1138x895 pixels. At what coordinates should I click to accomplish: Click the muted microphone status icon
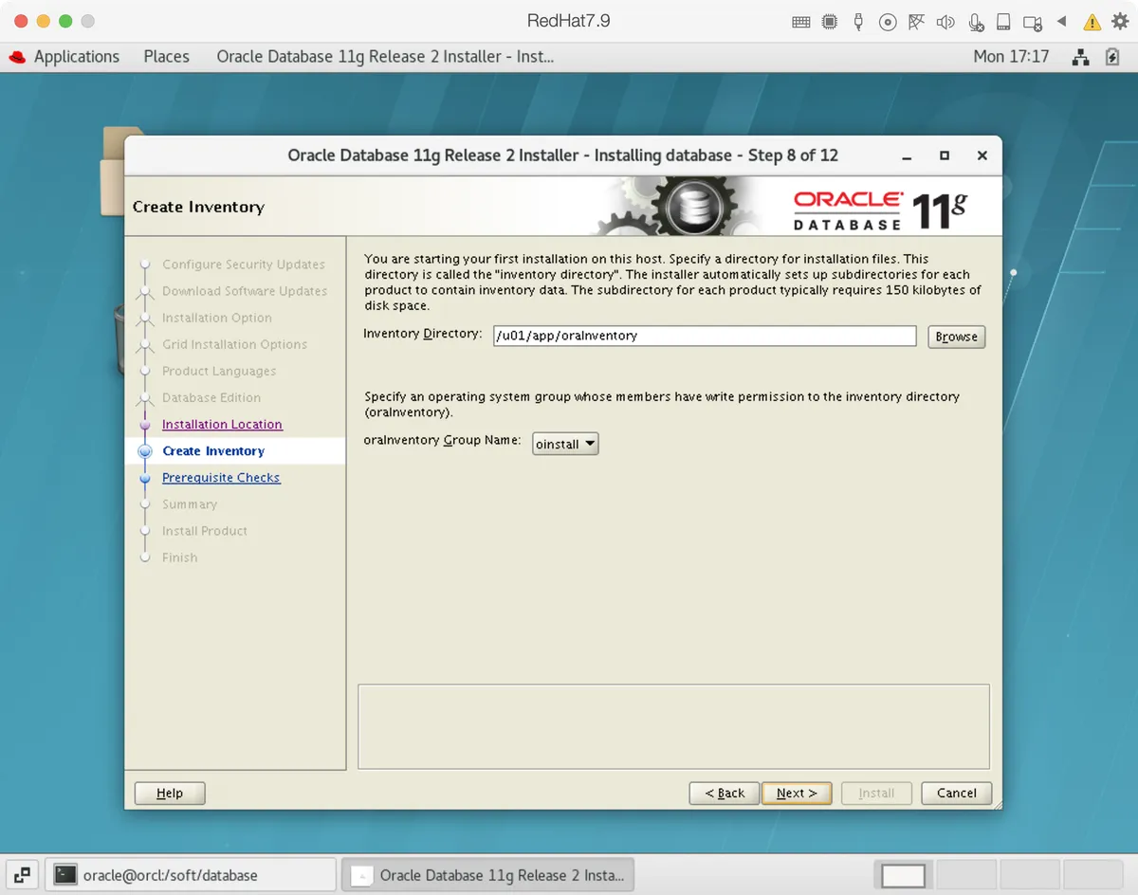click(976, 21)
